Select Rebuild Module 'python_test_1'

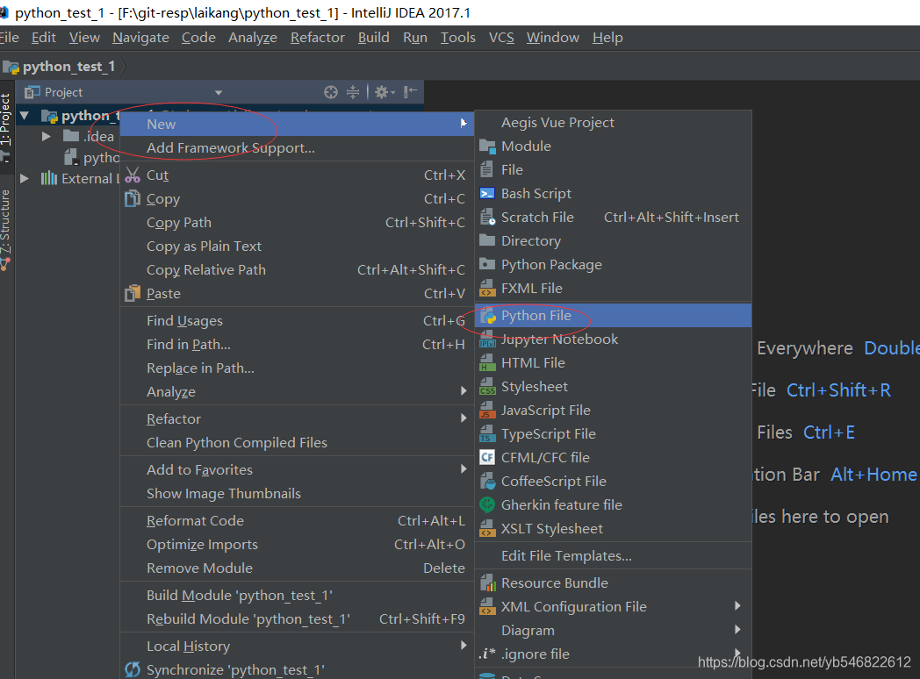(297, 619)
